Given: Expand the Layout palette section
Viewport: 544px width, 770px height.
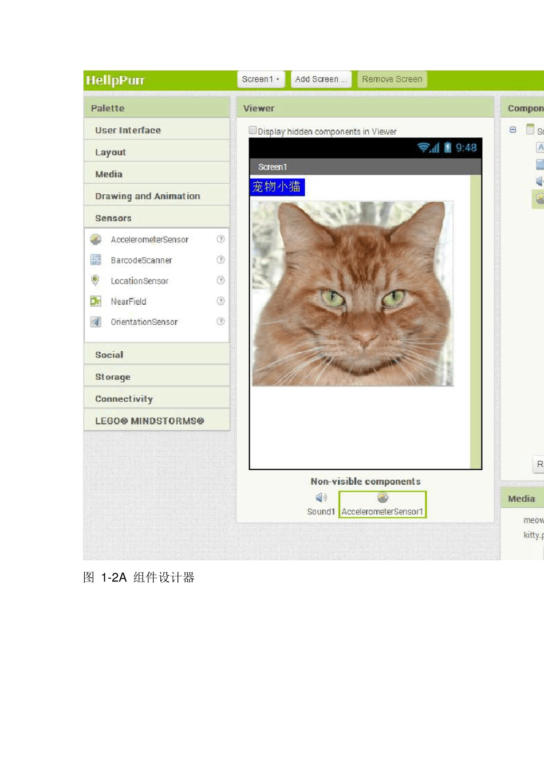Looking at the screenshot, I should (157, 152).
